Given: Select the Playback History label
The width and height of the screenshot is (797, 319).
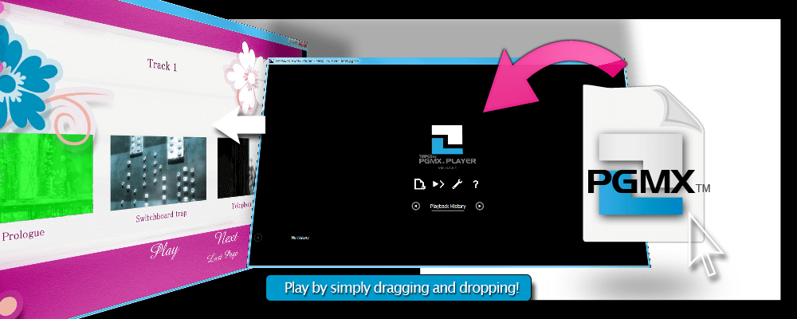Looking at the screenshot, I should point(448,206).
